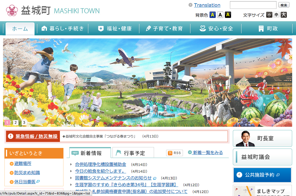Set text size to medium 中
This screenshot has width=296, height=196.
276,15
